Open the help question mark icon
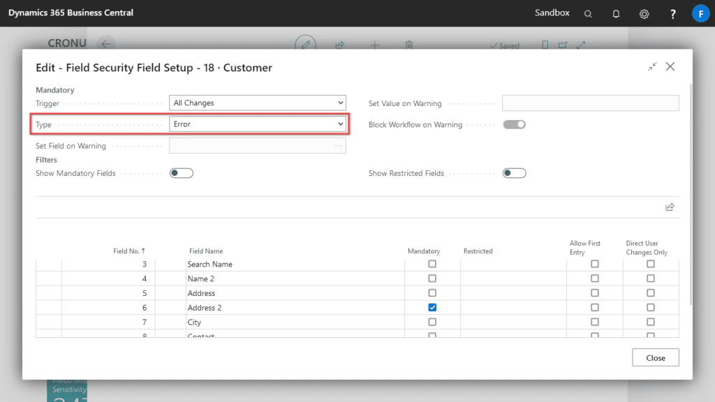This screenshot has height=402, width=715. click(x=672, y=13)
